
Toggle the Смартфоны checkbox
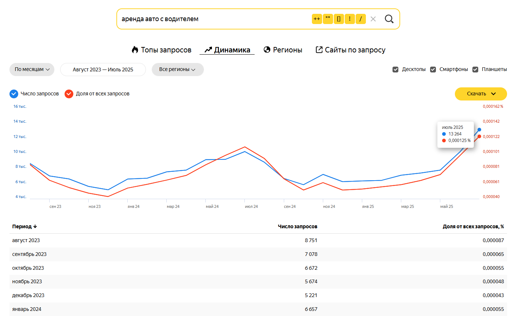coord(433,70)
